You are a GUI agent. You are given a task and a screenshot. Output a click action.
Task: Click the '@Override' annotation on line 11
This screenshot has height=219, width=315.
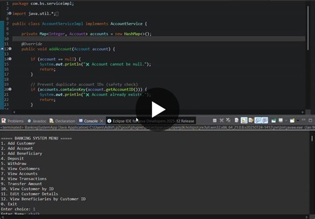pyautogui.click(x=31, y=44)
